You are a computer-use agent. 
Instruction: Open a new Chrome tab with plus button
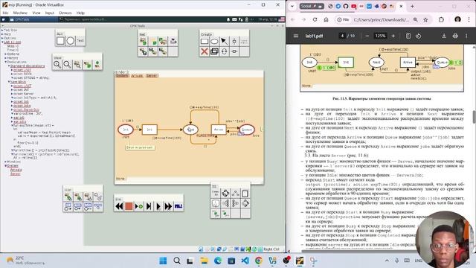pyautogui.click(x=412, y=6)
